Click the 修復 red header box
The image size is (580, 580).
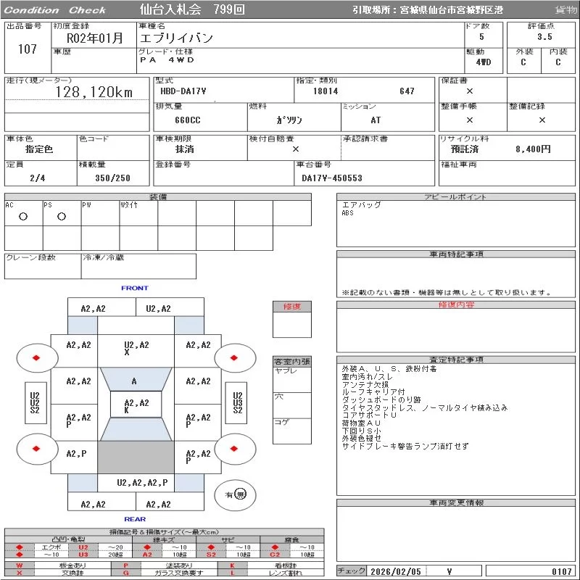291,307
